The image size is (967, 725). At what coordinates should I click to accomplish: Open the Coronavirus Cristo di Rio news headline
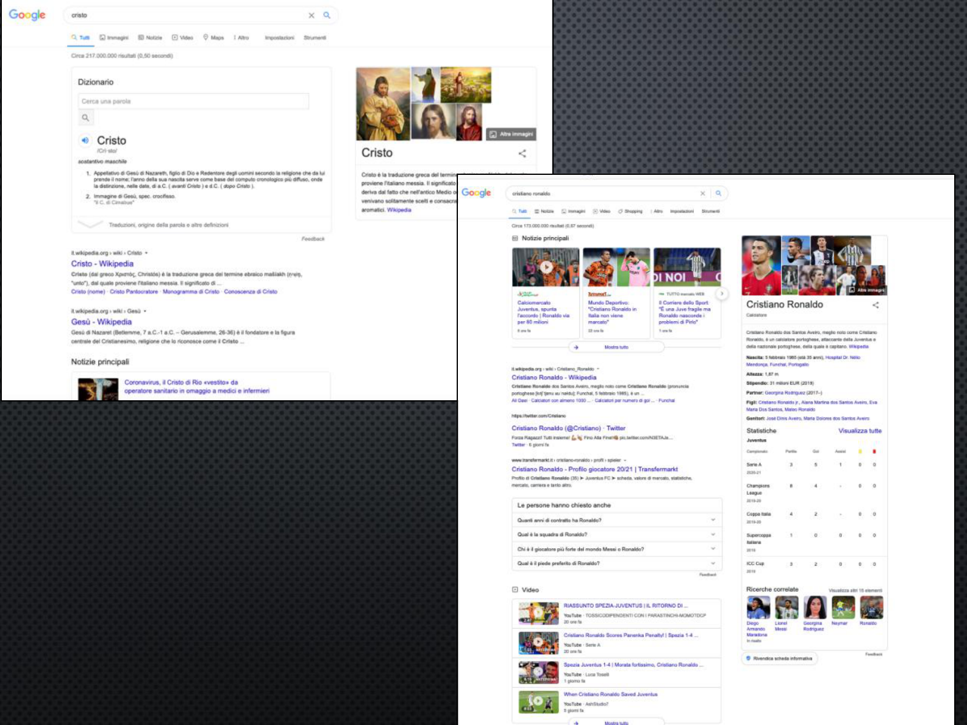(x=196, y=387)
